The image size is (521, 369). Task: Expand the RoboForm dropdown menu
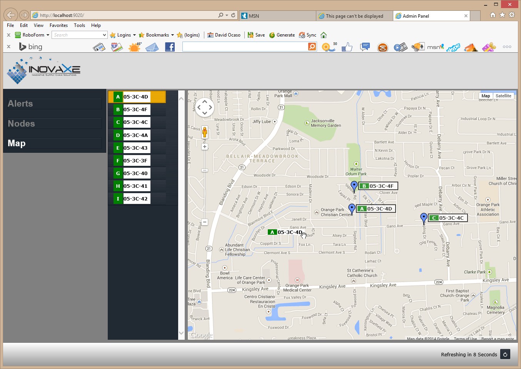(x=48, y=35)
